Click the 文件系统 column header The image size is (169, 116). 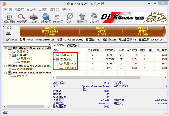tap(110, 50)
